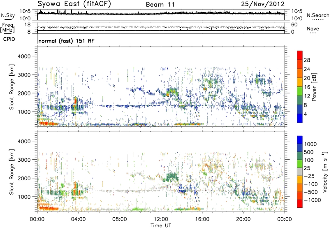Click the '16:00' time axis tick
Viewport: 329px width, 228px height.
pyautogui.click(x=202, y=219)
